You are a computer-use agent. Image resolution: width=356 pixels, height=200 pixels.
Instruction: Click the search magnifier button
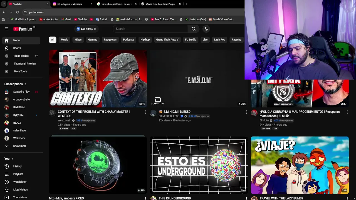[194, 29]
